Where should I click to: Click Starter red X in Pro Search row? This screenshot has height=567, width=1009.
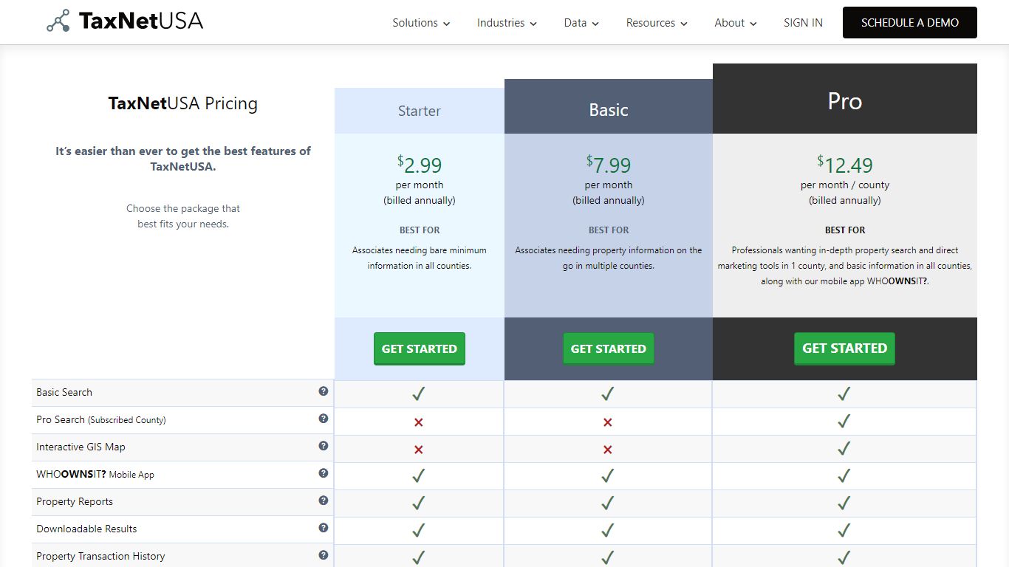(419, 422)
